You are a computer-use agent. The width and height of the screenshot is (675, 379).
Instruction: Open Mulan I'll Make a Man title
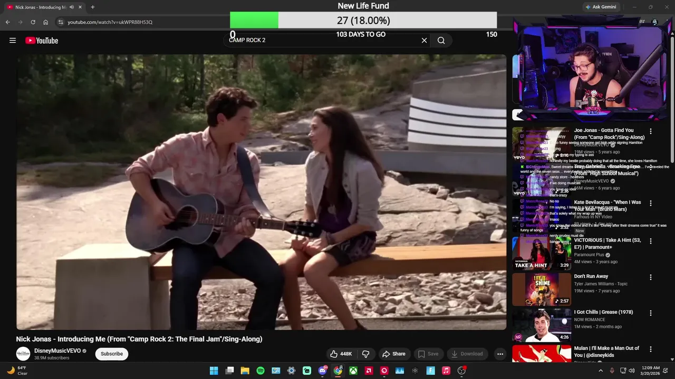(x=606, y=352)
